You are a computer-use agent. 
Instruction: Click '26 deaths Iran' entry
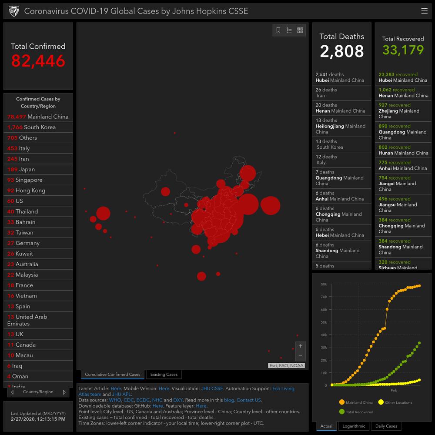(x=341, y=93)
